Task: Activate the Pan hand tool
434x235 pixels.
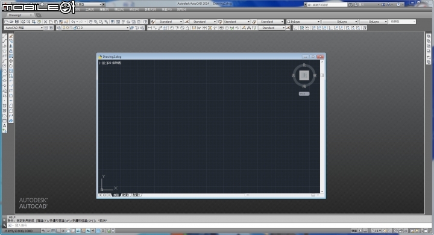Action: point(90,22)
